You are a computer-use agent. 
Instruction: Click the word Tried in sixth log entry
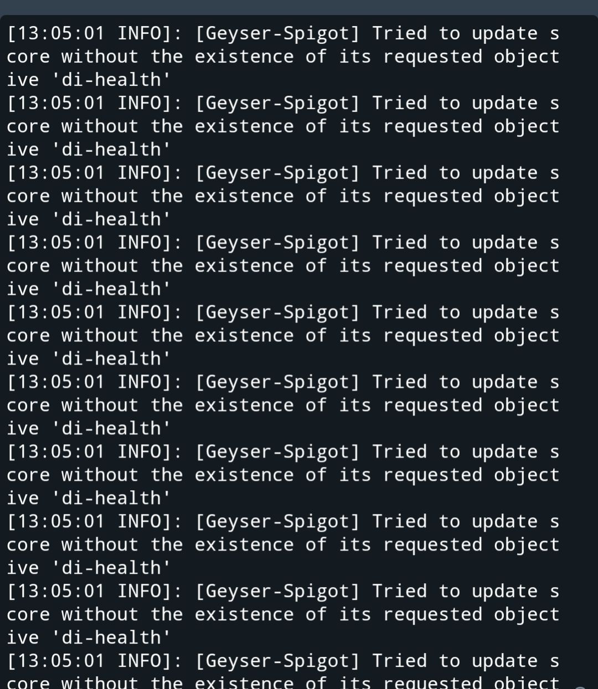(399, 383)
